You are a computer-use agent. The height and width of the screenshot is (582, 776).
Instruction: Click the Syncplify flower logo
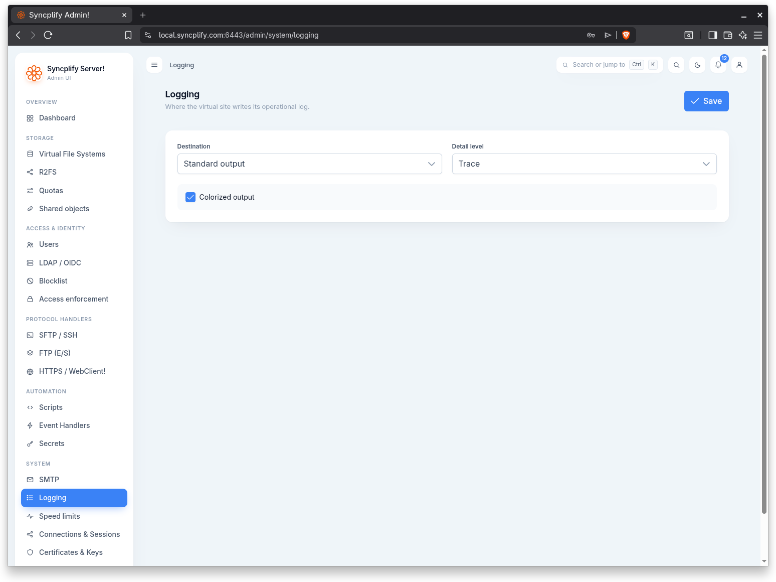point(34,73)
